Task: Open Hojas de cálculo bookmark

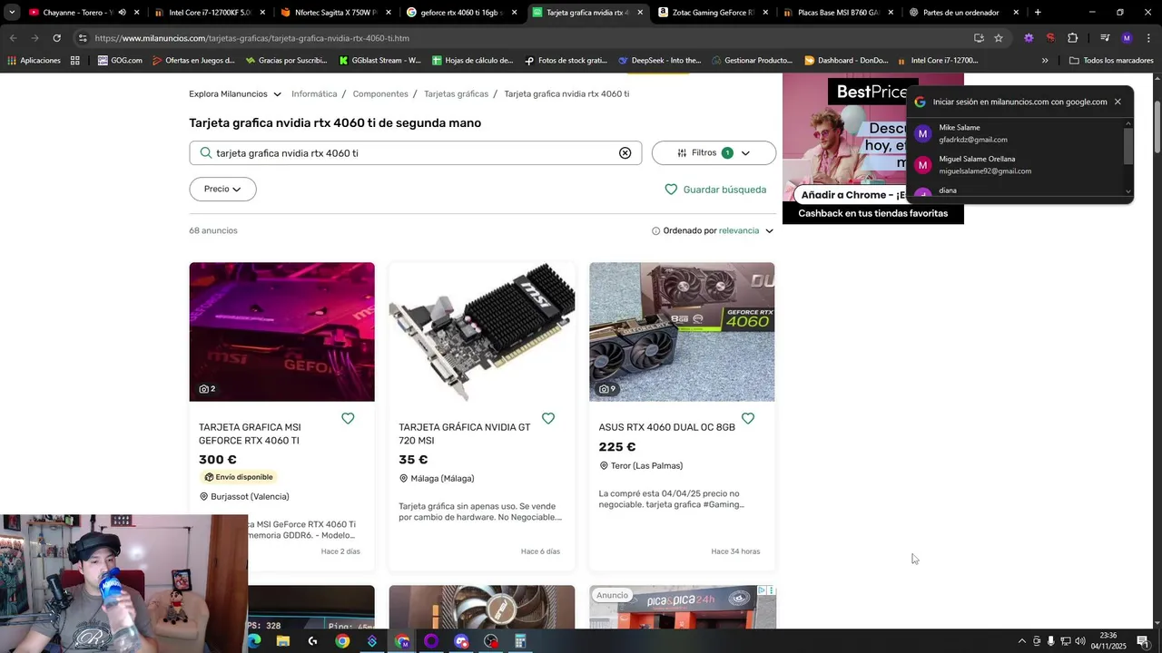Action: 472,61
